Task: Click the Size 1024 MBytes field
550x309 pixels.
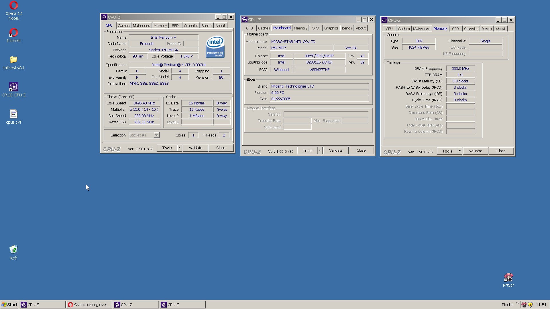Action: click(419, 47)
